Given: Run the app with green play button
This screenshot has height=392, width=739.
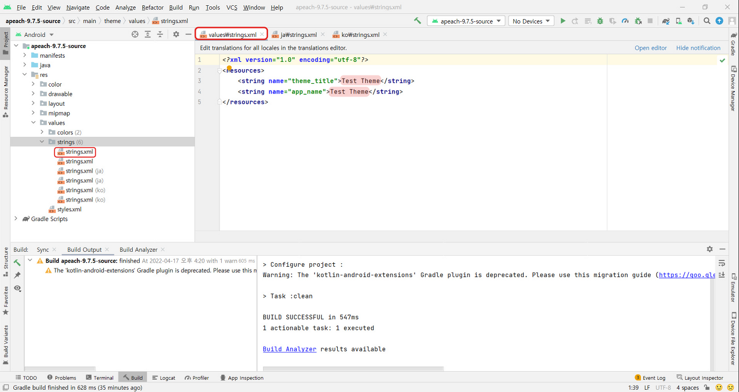Looking at the screenshot, I should (x=563, y=21).
